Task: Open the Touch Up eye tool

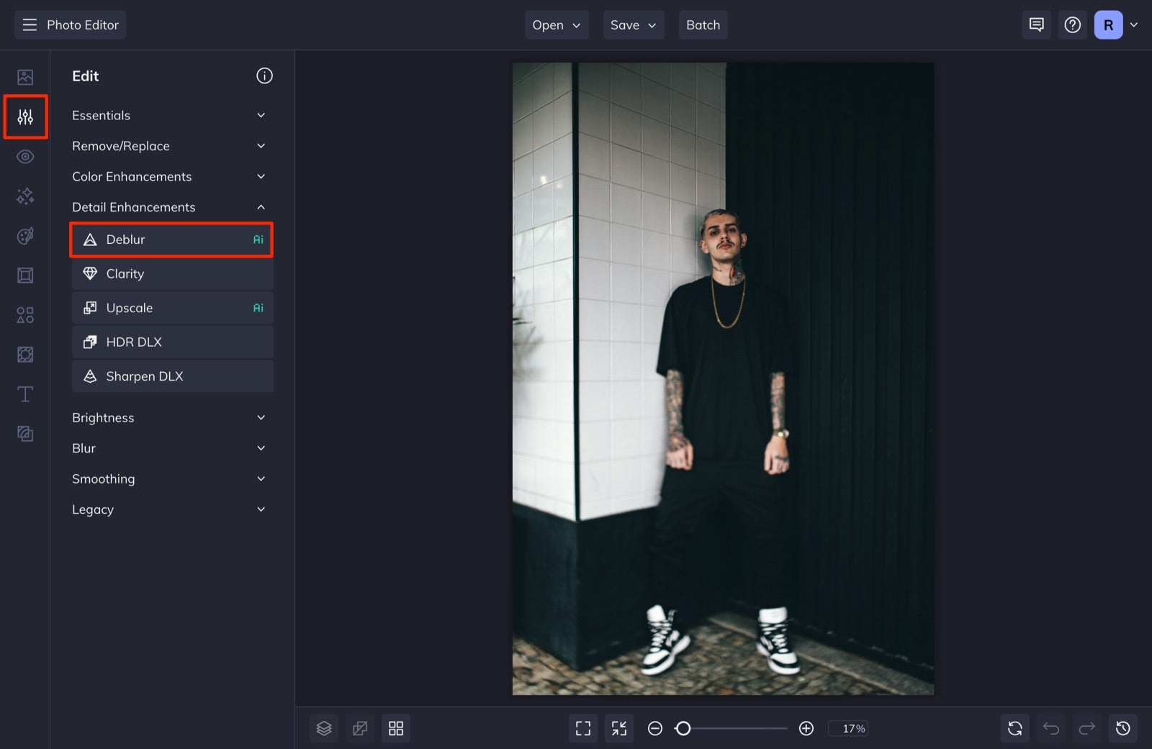Action: 25,156
